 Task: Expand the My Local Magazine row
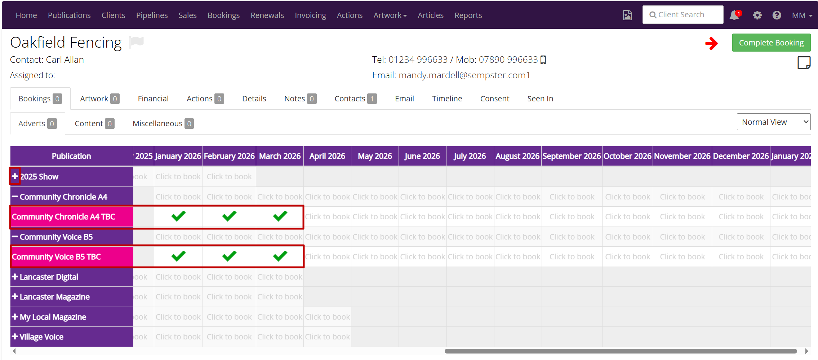pyautogui.click(x=15, y=317)
